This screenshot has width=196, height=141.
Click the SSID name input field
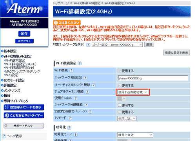coord(153,78)
